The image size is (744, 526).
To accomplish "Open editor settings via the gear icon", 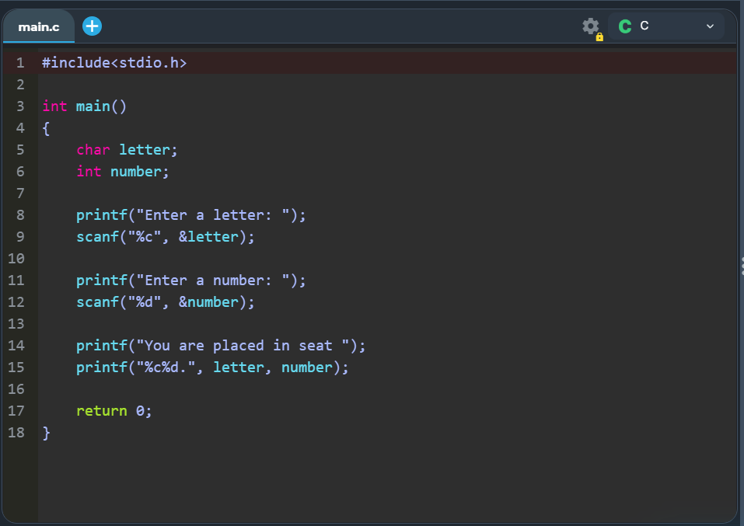I will click(x=591, y=26).
